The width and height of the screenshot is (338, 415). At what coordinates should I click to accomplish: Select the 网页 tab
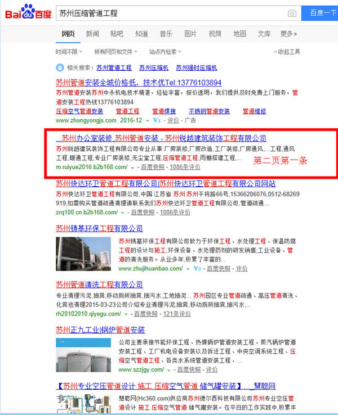point(68,34)
